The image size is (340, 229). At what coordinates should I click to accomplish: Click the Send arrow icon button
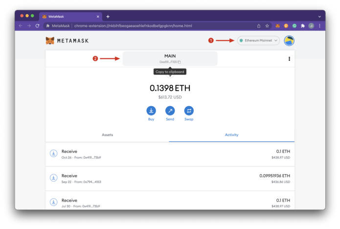[170, 111]
